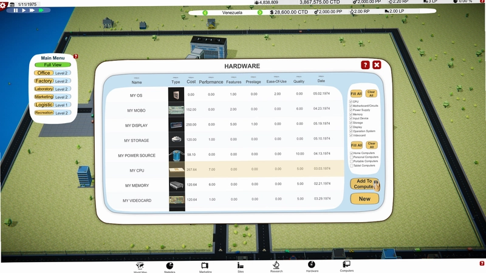This screenshot has height=273, width=486.
Task: Set game speed to fastest green arrows
Action: click(x=41, y=10)
